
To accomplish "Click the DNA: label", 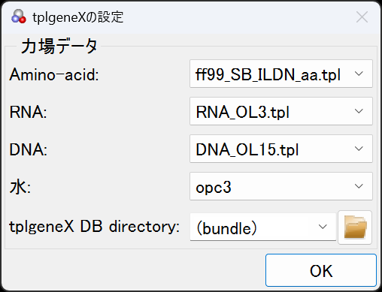I will pos(28,149).
